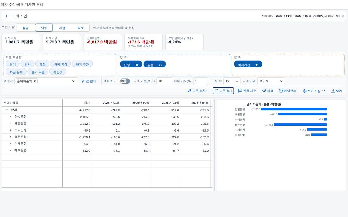Switch to the 자금 persona tab
The width and height of the screenshot is (348, 217).
(62, 28)
